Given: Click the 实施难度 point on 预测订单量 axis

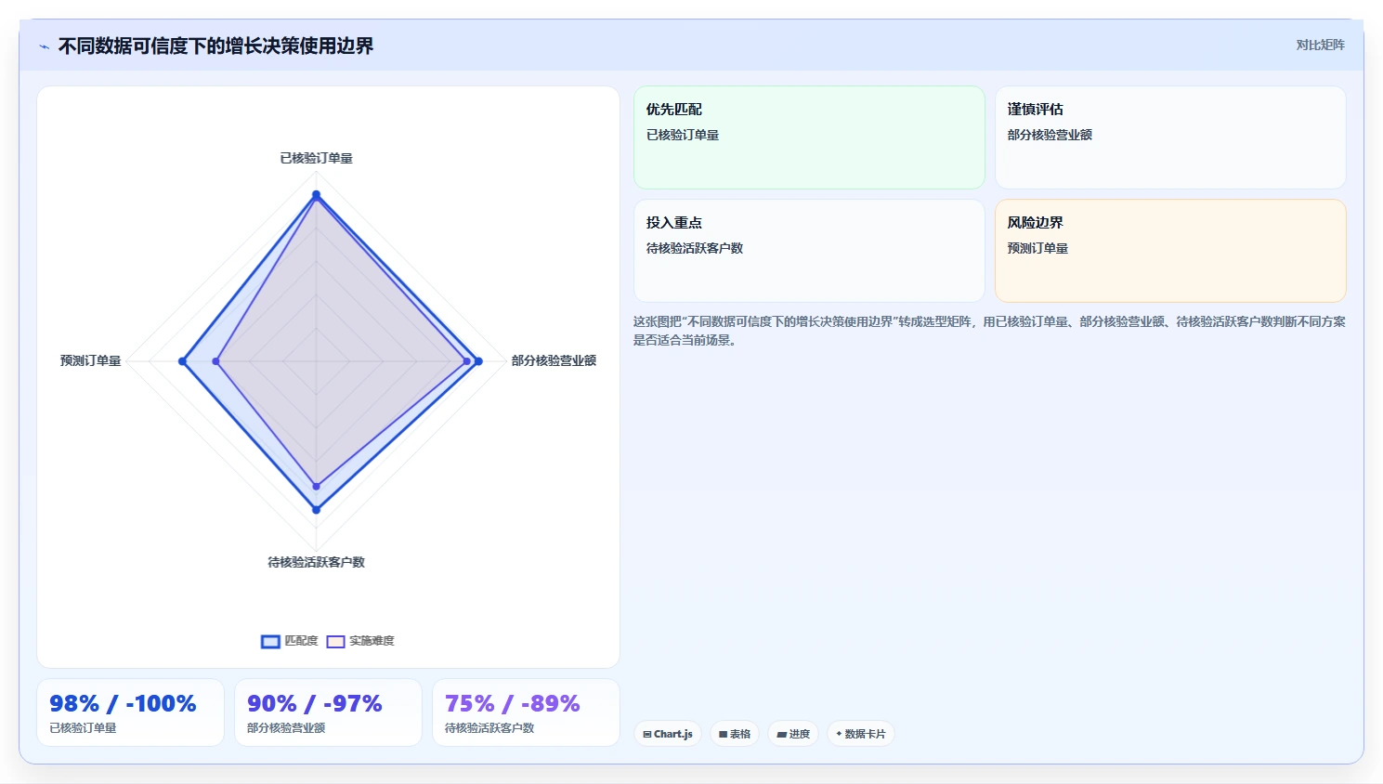Looking at the screenshot, I should click(216, 361).
